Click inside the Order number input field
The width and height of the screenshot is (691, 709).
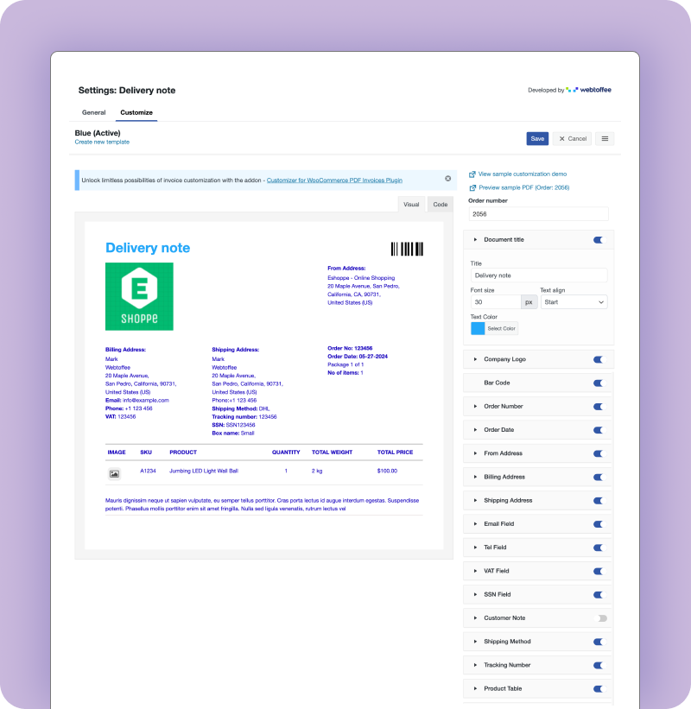click(x=537, y=213)
